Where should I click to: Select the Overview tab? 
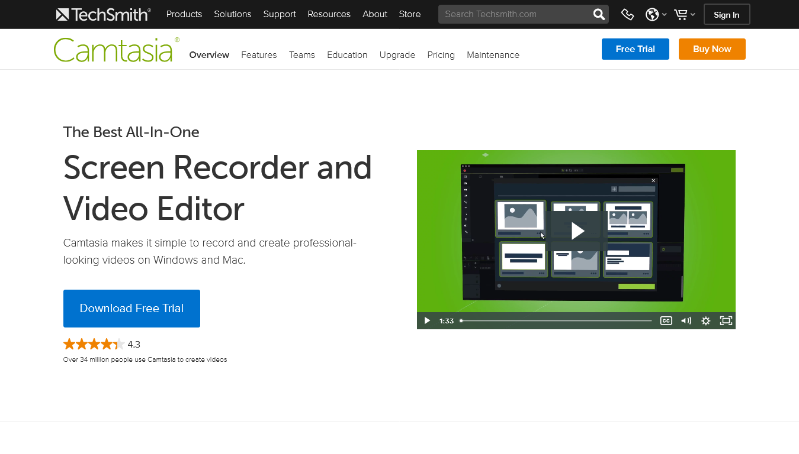209,55
